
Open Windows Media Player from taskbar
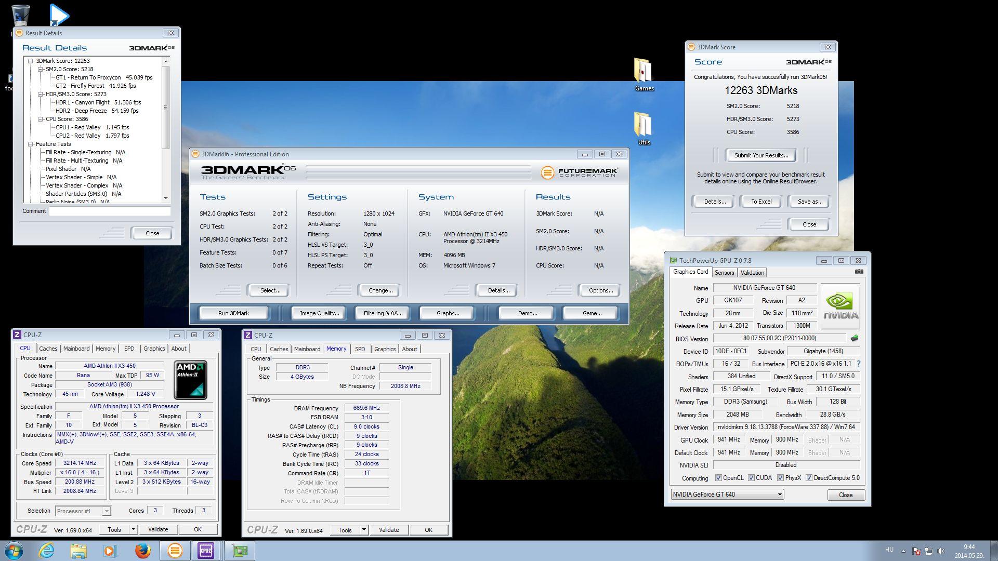110,551
